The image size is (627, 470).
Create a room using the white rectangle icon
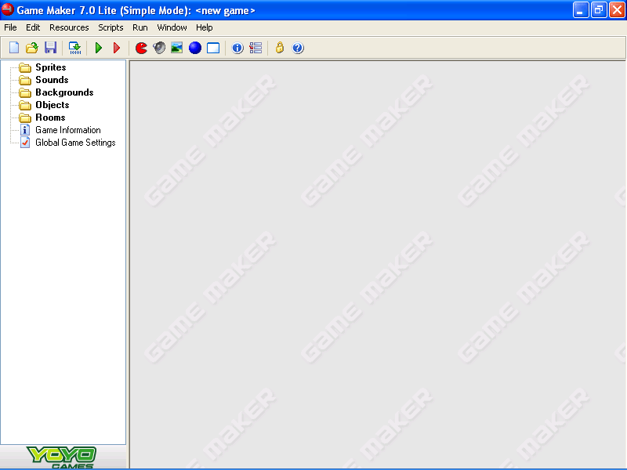coord(213,48)
